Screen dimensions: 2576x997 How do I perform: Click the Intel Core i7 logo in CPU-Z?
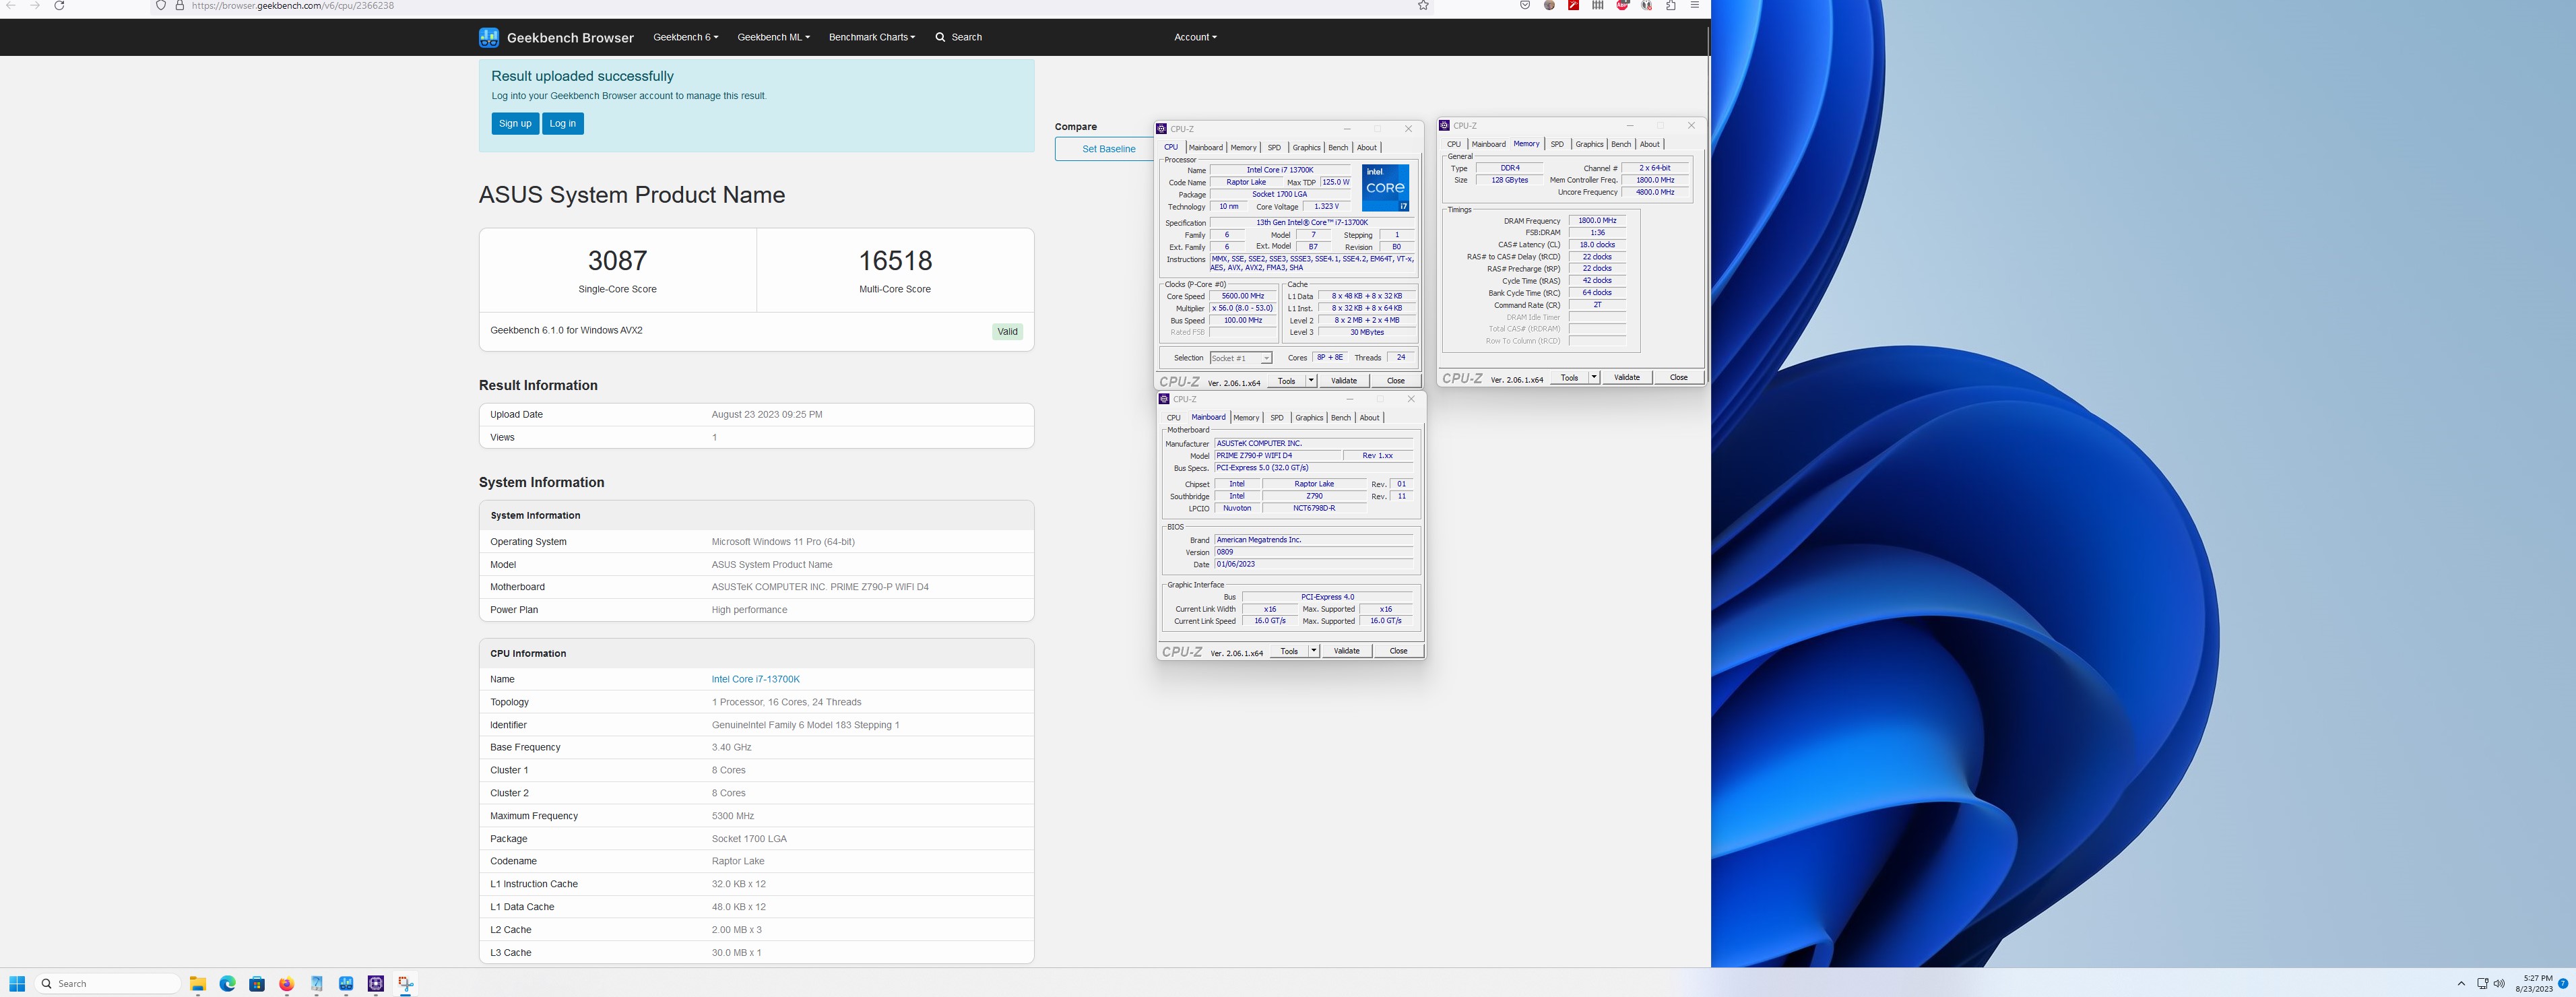point(1385,188)
